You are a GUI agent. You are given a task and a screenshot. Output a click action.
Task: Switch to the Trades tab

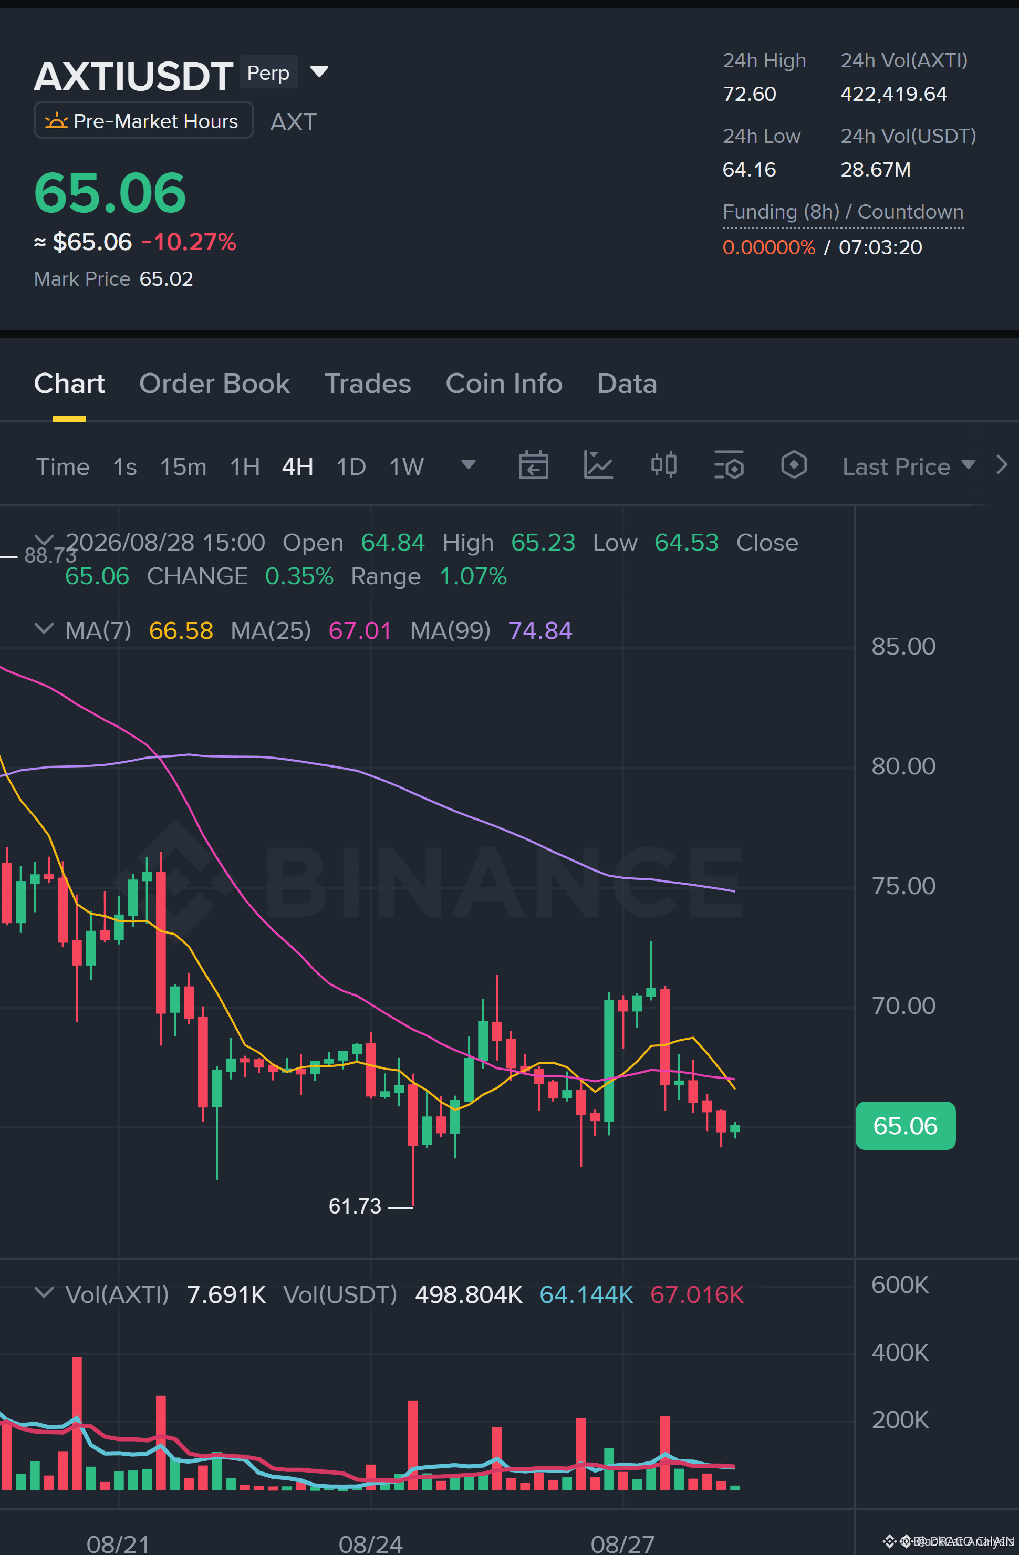(x=368, y=383)
